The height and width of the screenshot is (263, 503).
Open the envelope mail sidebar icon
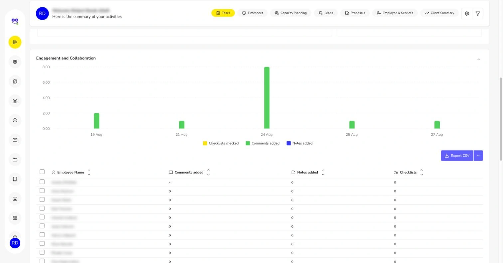[15, 140]
